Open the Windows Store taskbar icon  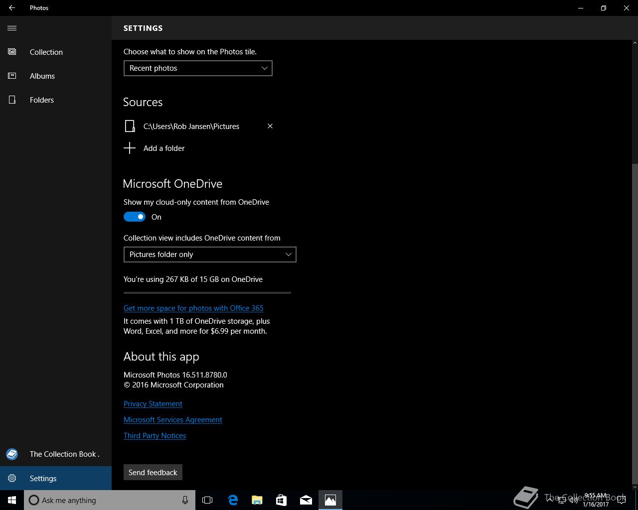[x=282, y=500]
